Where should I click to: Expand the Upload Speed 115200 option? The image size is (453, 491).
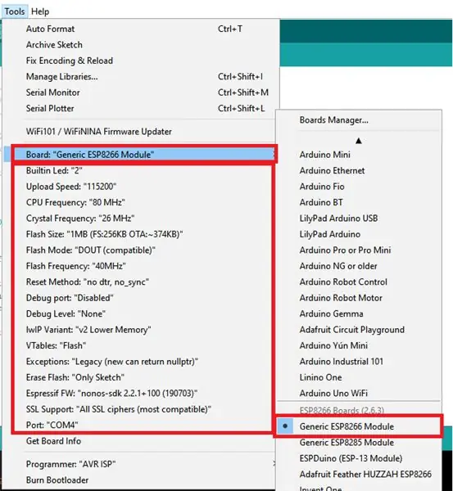pyautogui.click(x=141, y=187)
